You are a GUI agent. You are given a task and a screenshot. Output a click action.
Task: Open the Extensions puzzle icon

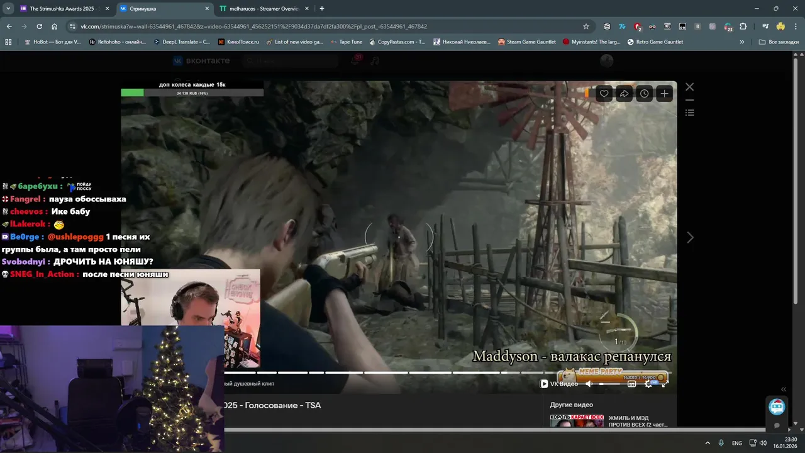(x=743, y=26)
